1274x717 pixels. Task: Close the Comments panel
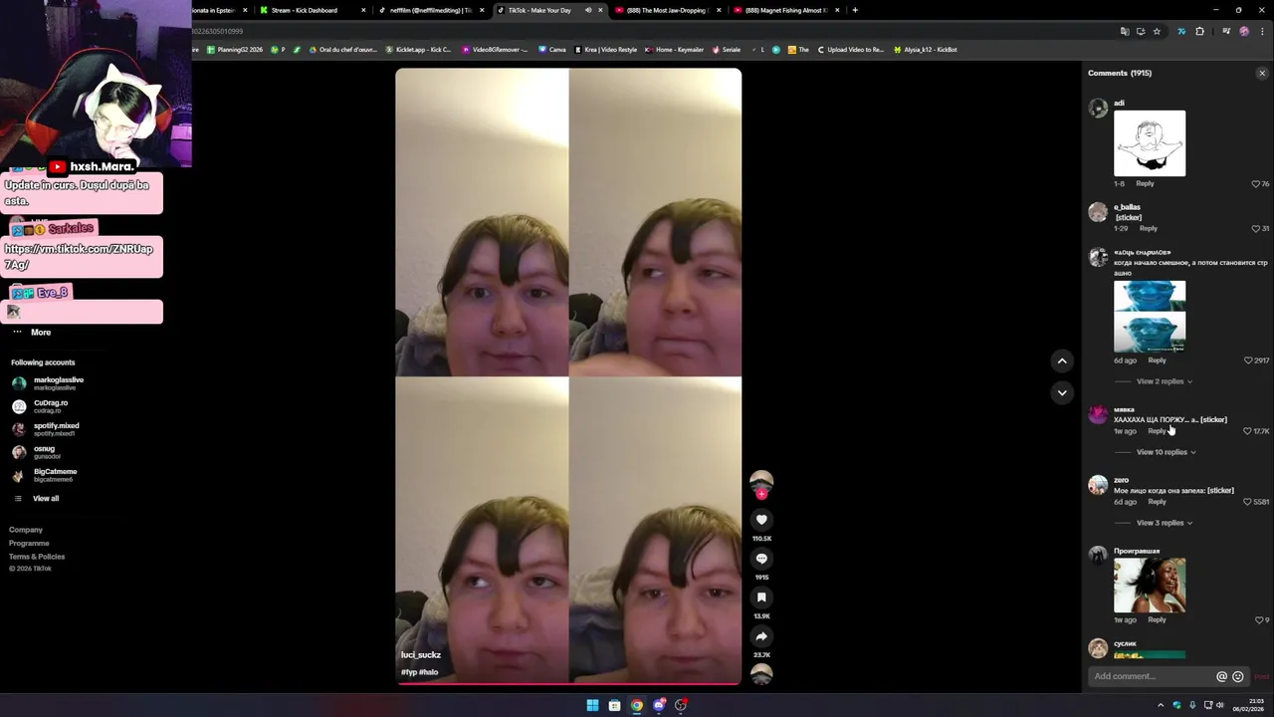click(x=1262, y=73)
